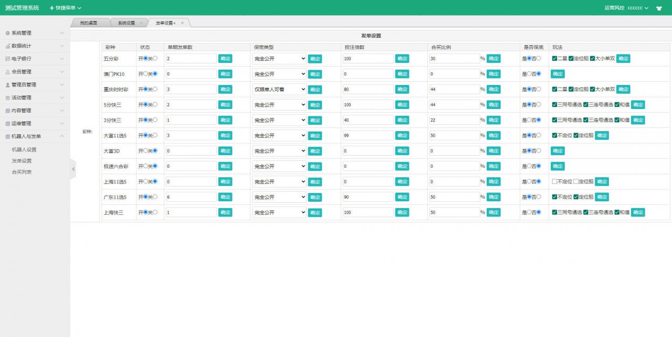
Task: Click 确定 next to 广东11选5 单期发单数
Action: [x=225, y=197]
